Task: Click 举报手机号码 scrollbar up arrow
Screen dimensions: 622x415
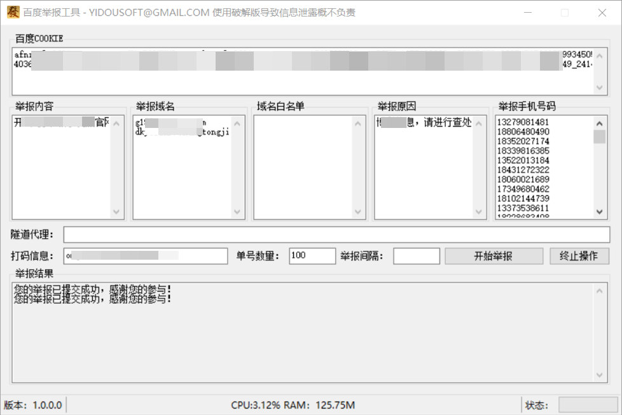Action: 599,123
